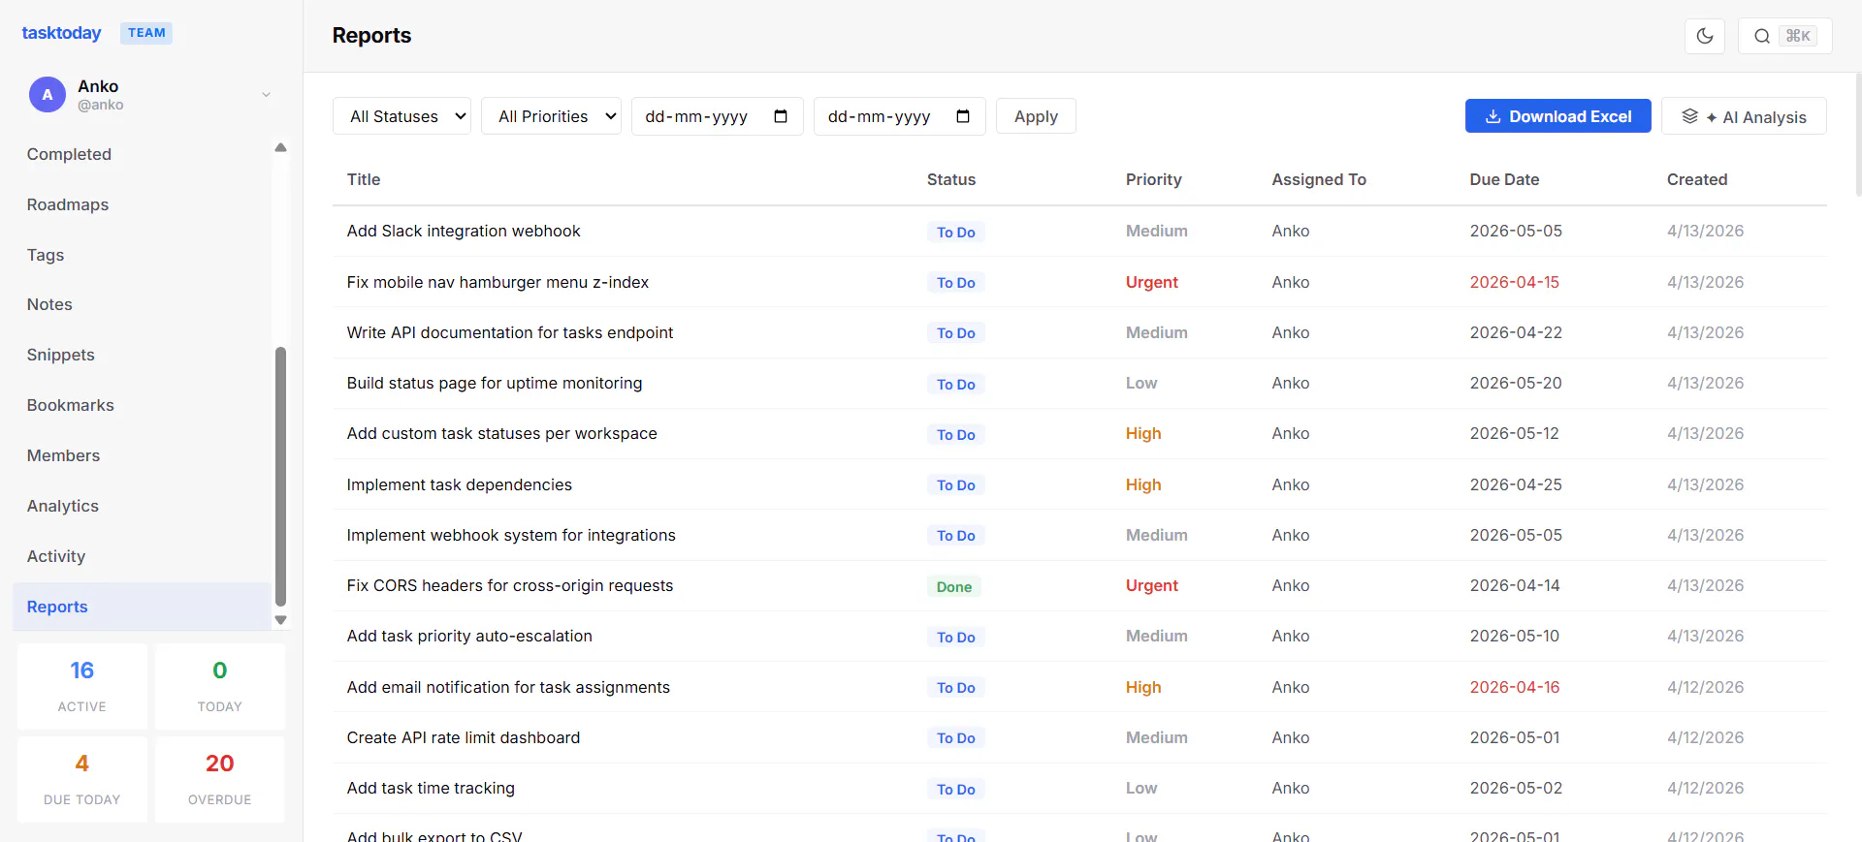Open Analytics page

pos(142,506)
